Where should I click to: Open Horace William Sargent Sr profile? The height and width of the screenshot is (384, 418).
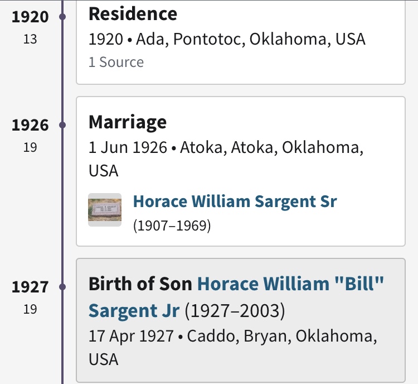pyautogui.click(x=235, y=201)
